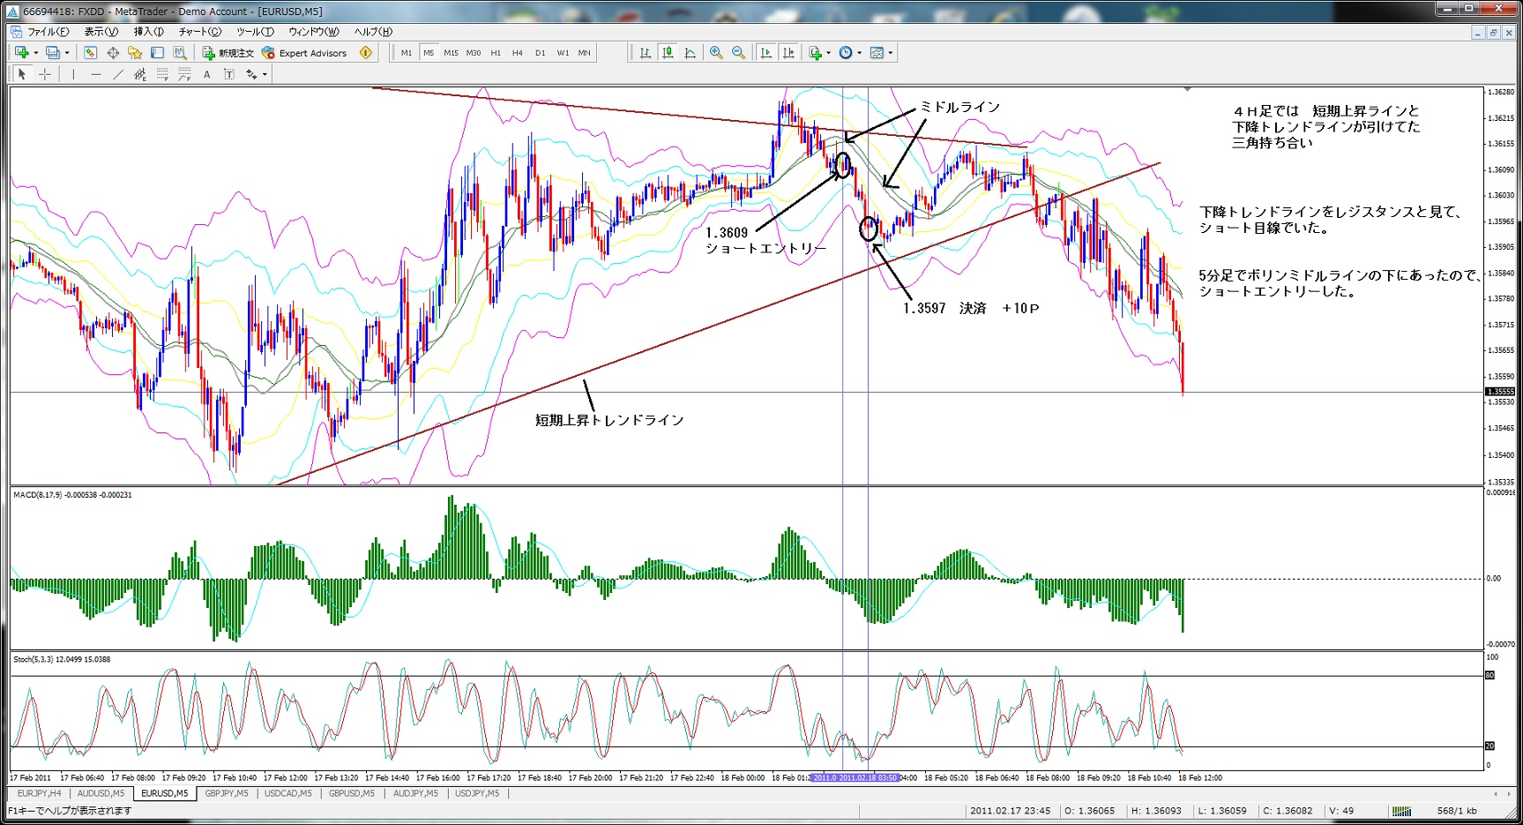Image resolution: width=1523 pixels, height=825 pixels.
Task: Switch to candlestick chart display
Action: click(668, 53)
